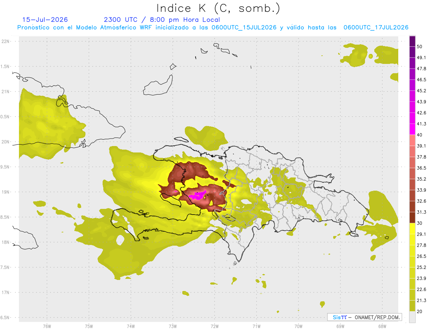429x331 pixels.
Task: Click the '2300 UTC / 8:00 pm Hora Local' timestamp
Action: tap(162, 20)
